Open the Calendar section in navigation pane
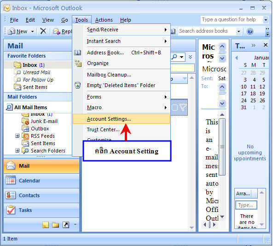 [x=41, y=181]
